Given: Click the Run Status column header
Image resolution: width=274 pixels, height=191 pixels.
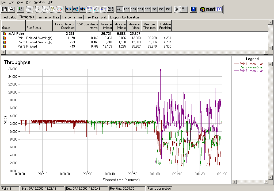Looking at the screenshot, I should (x=39, y=26).
